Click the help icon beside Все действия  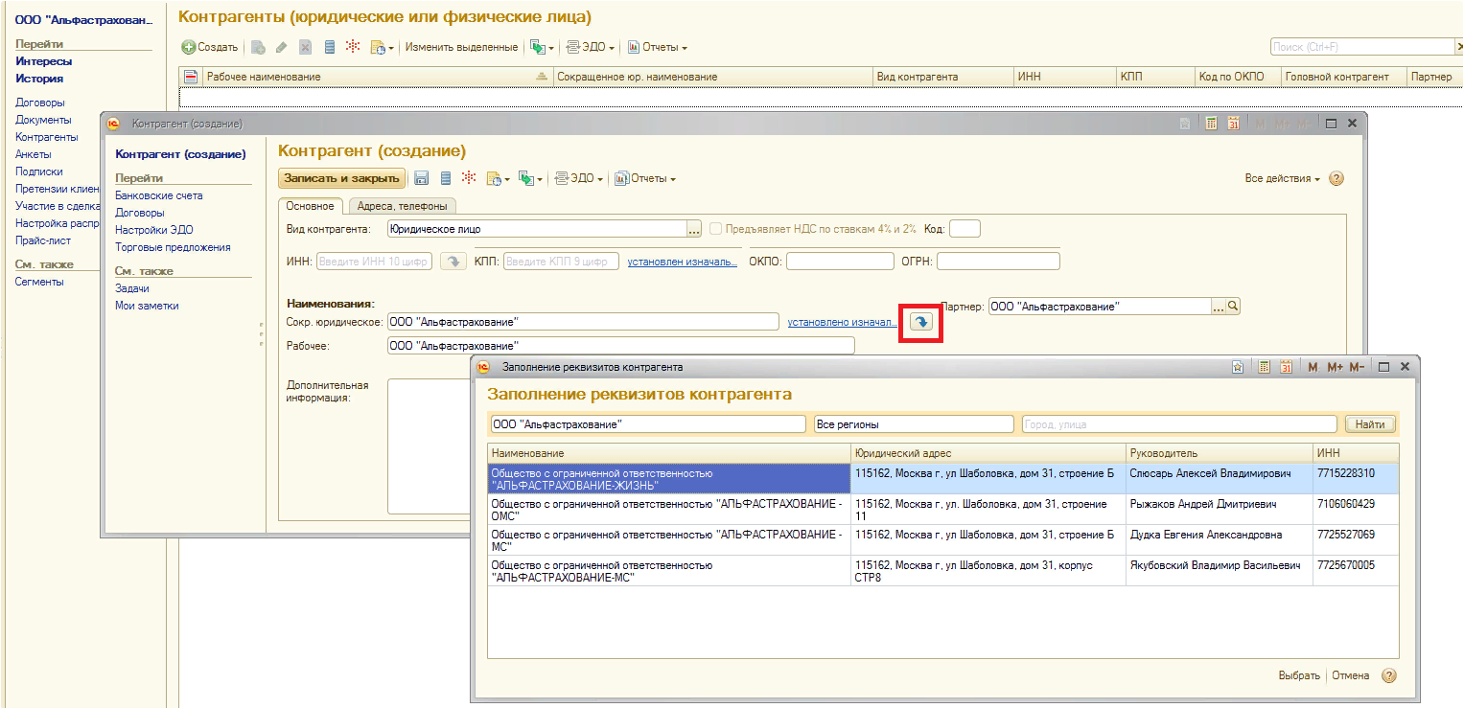[x=1336, y=178]
